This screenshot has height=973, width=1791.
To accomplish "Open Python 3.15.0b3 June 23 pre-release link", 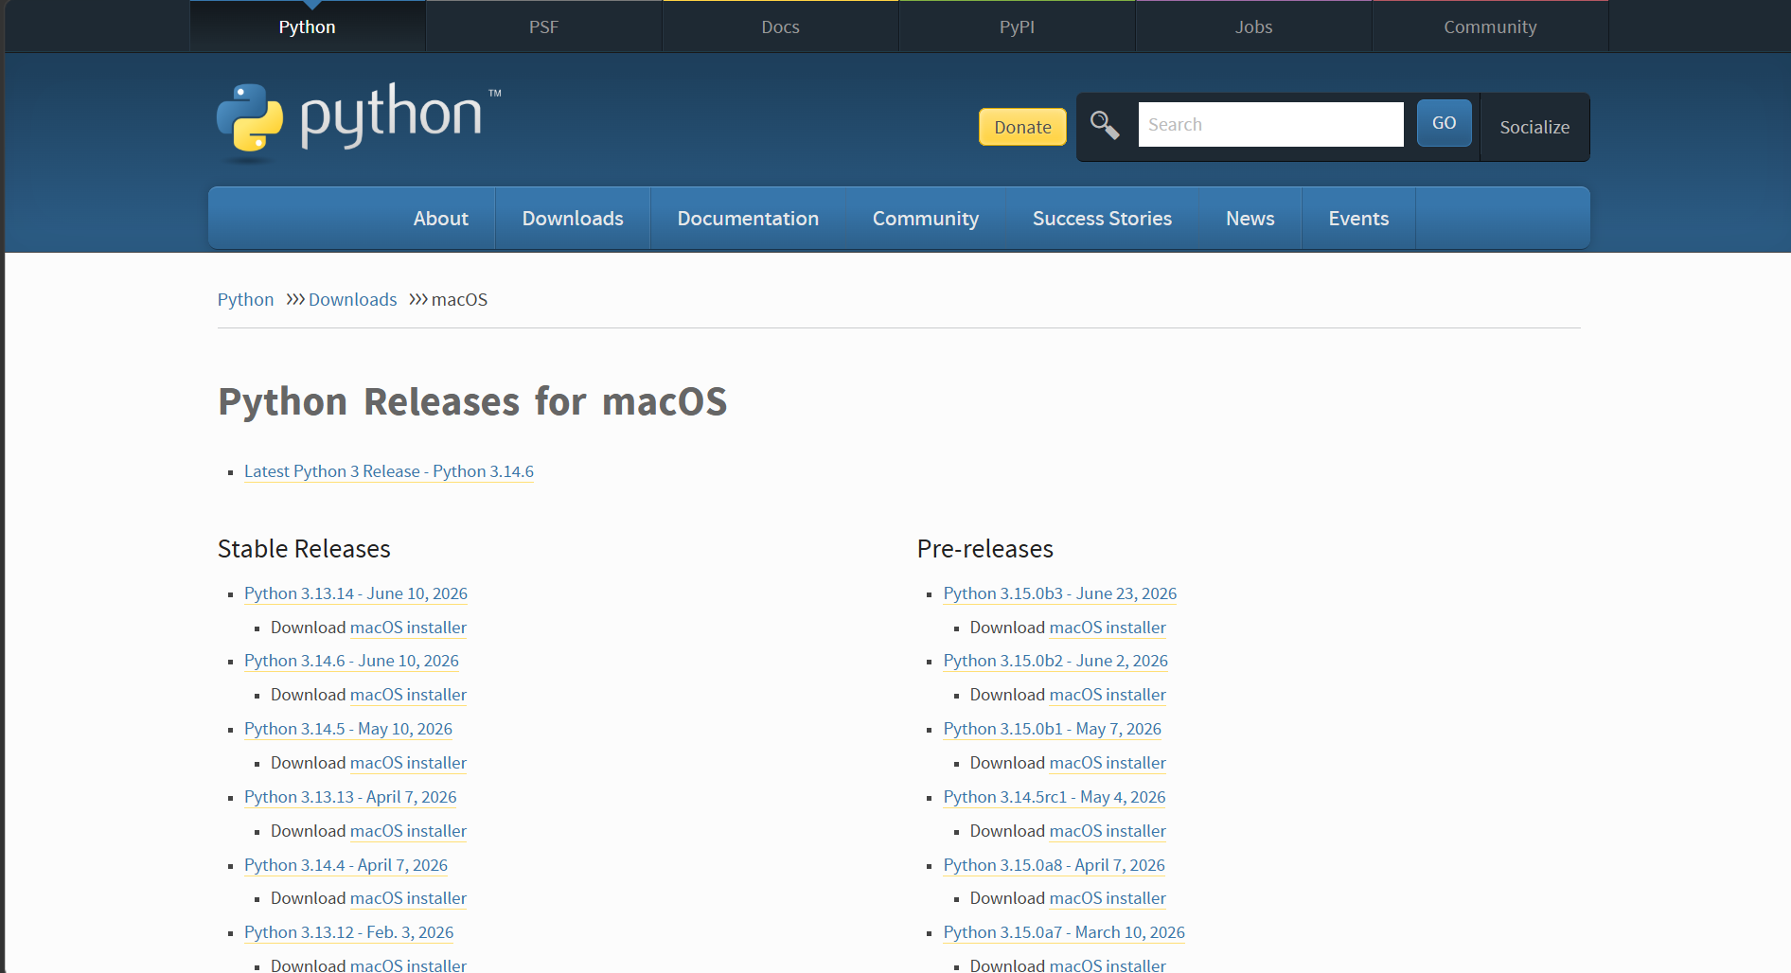I will 1060,593.
